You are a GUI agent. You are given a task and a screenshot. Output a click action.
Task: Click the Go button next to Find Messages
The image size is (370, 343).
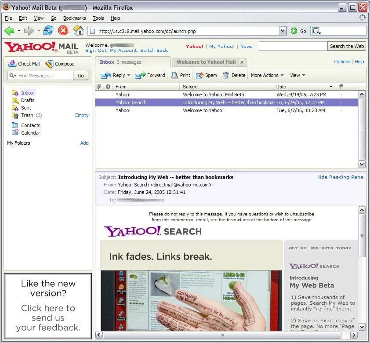[81, 76]
